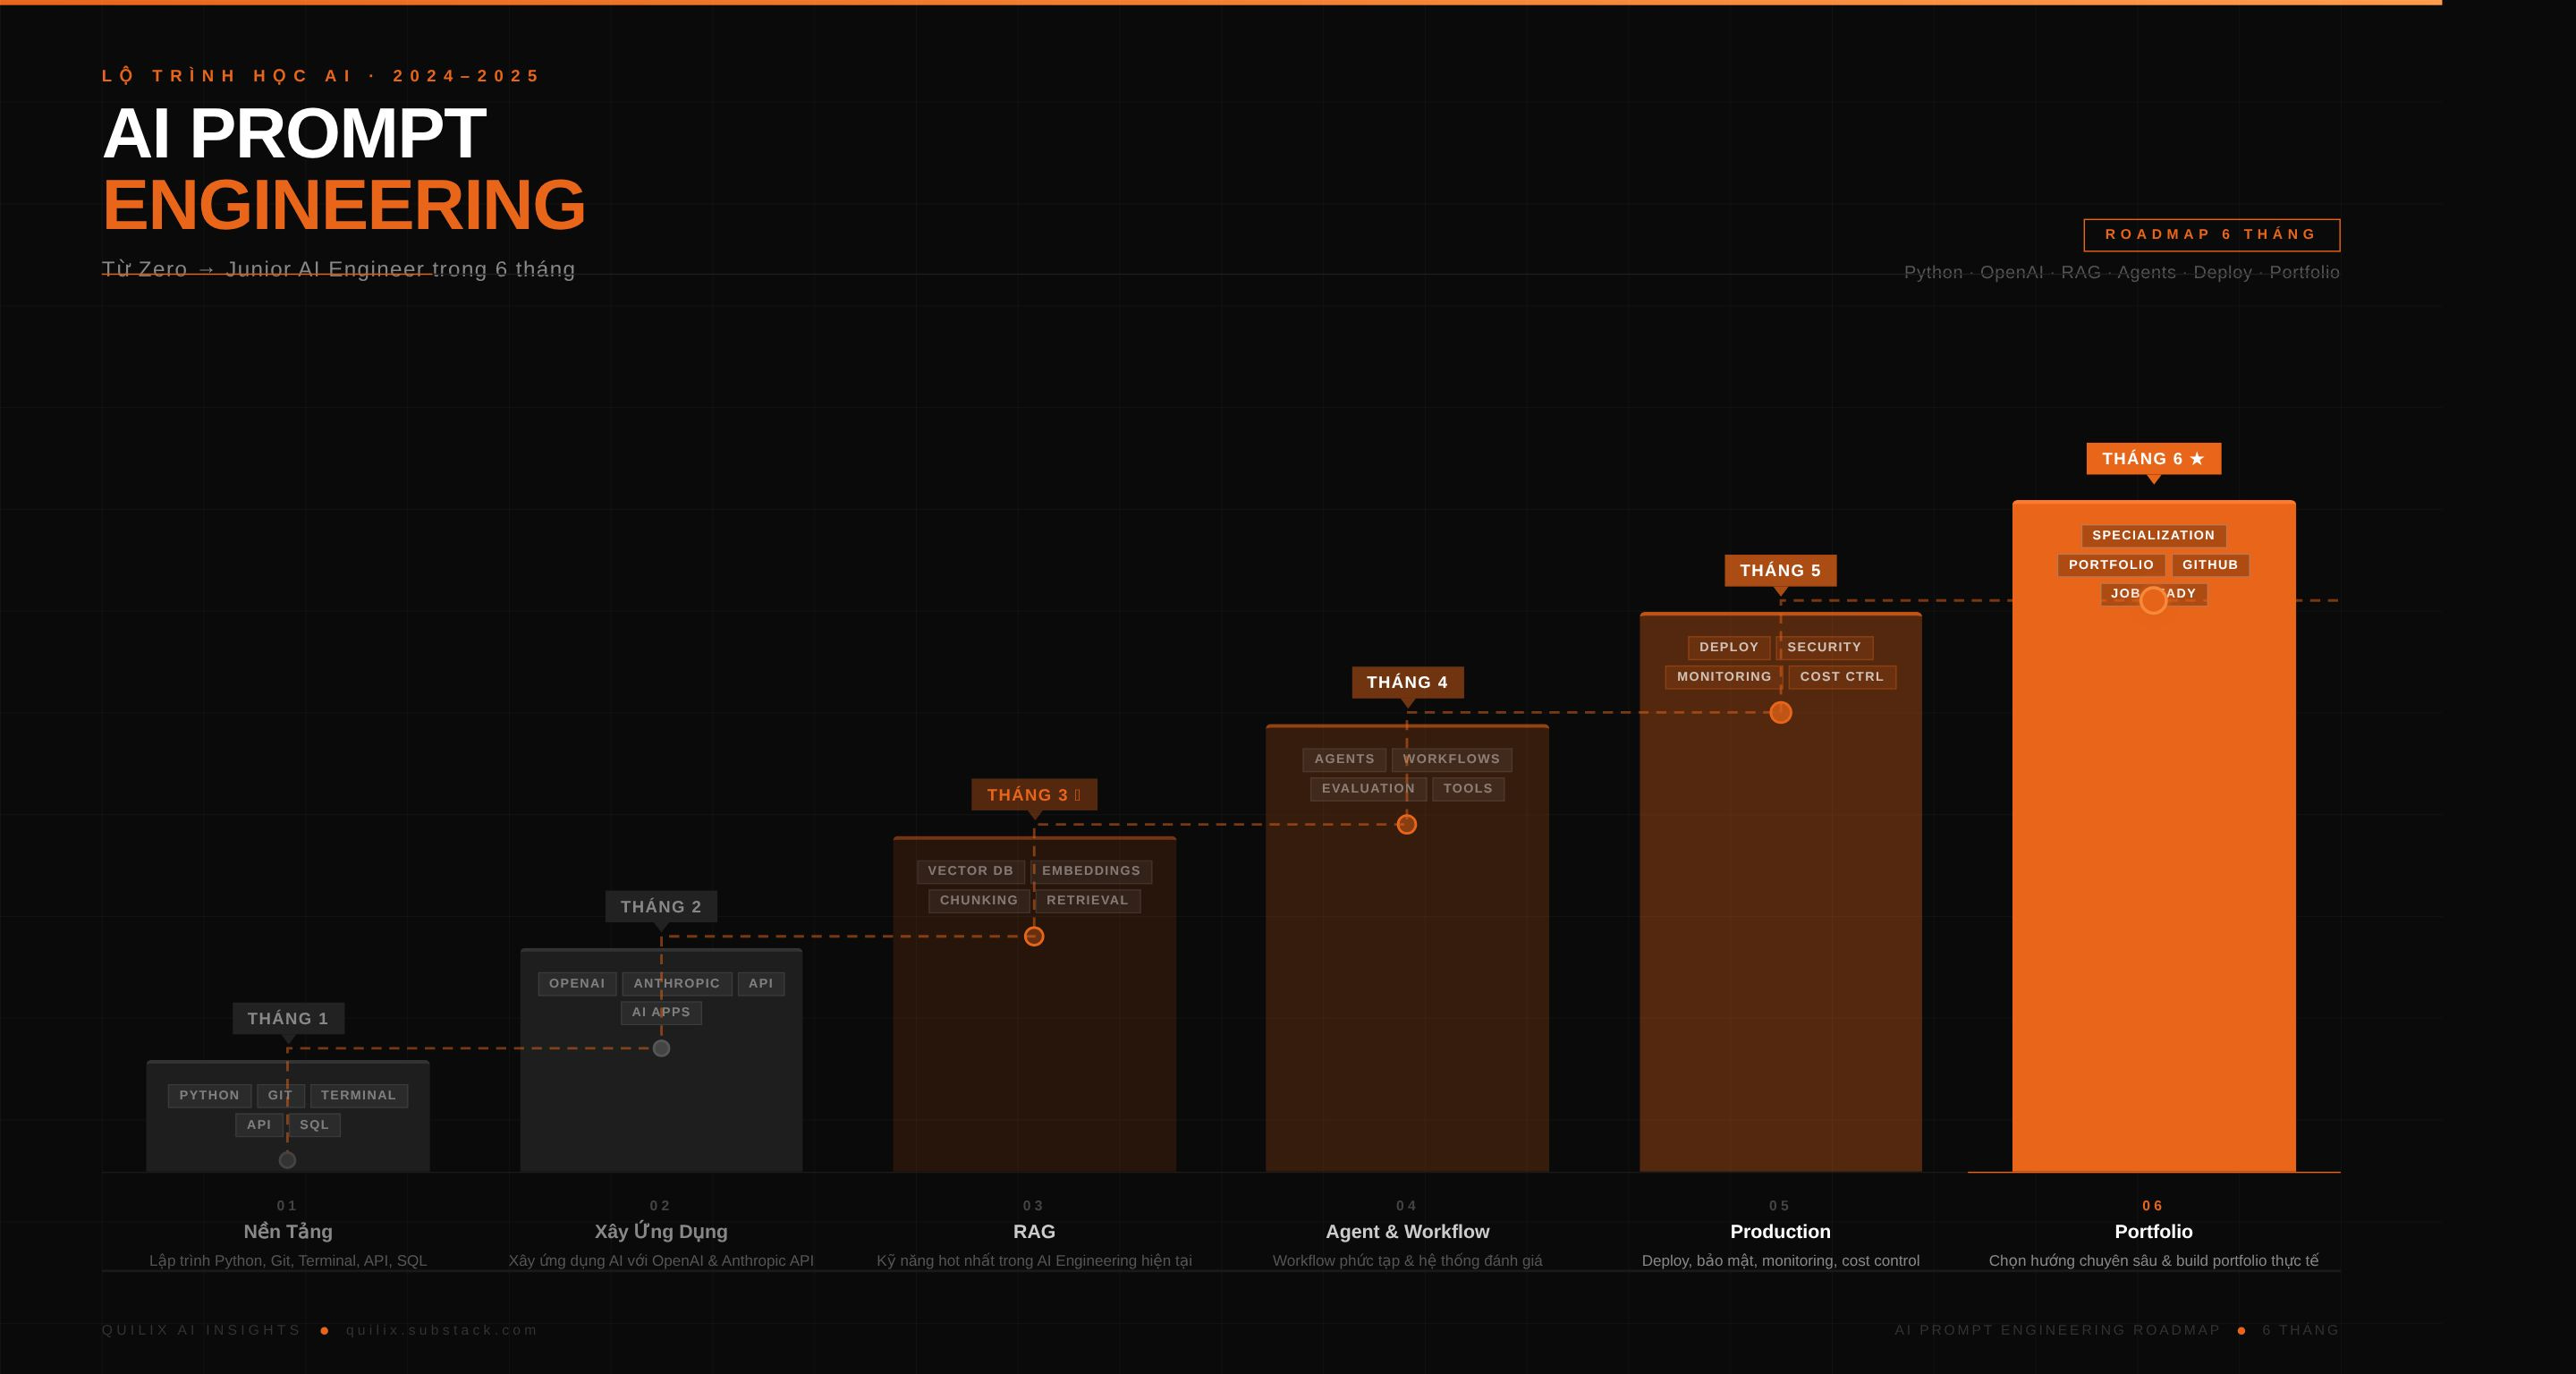Click the GITHUB skill tag

coord(2209,565)
